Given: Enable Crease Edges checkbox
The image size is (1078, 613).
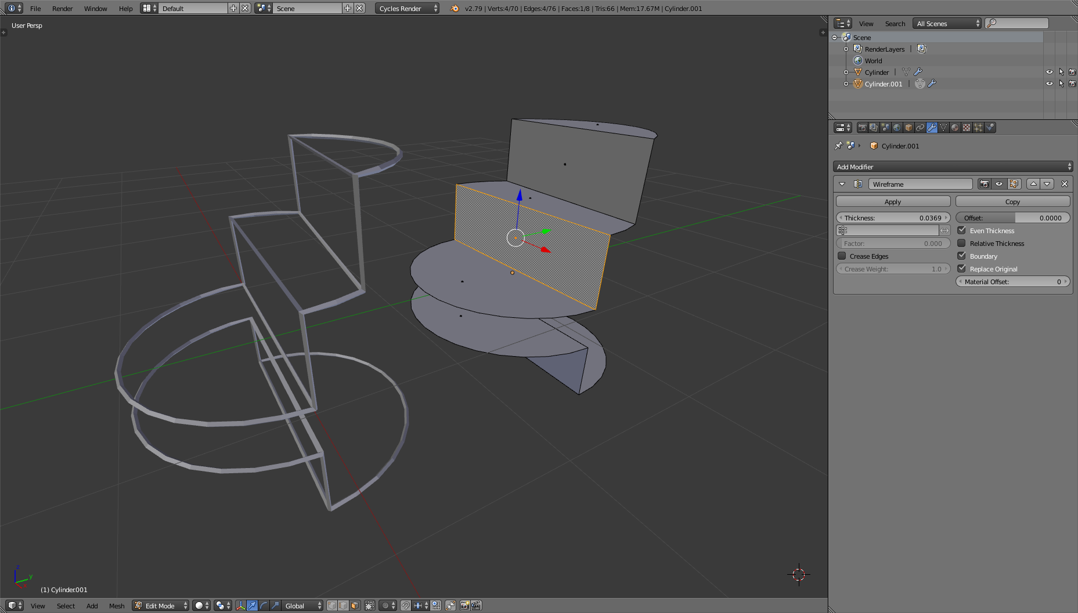Looking at the screenshot, I should point(842,256).
